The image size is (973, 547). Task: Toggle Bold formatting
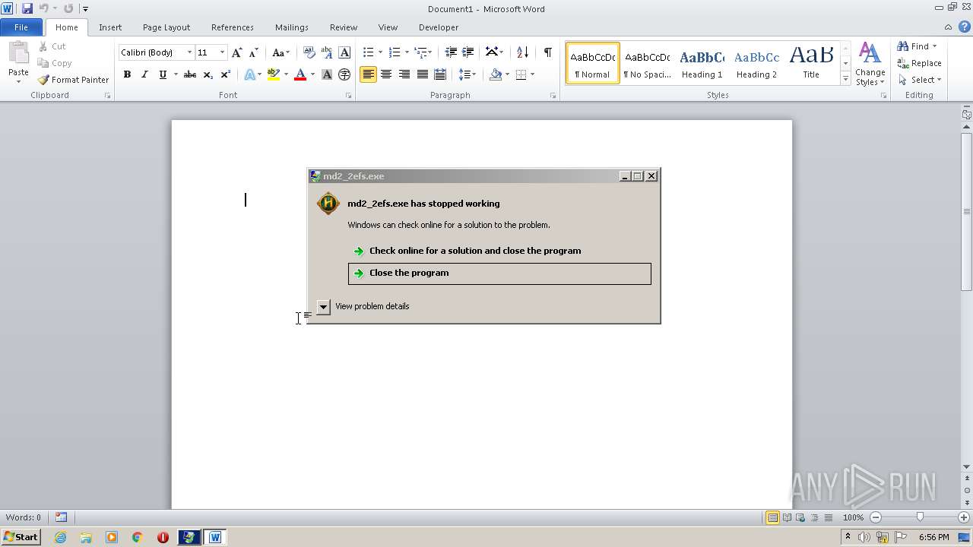click(x=127, y=74)
